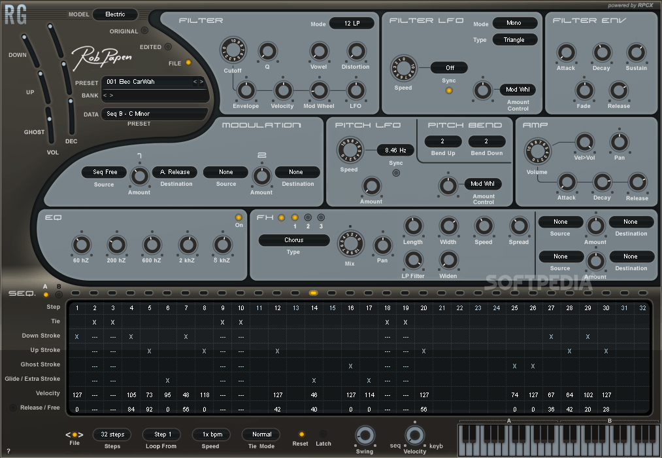The height and width of the screenshot is (458, 662).
Task: Enable the EDITED preset indicator
Action: [168, 46]
